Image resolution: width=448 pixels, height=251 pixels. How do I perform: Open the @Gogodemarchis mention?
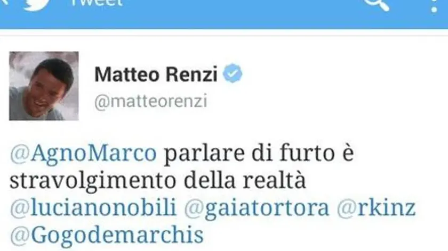pyautogui.click(x=107, y=236)
